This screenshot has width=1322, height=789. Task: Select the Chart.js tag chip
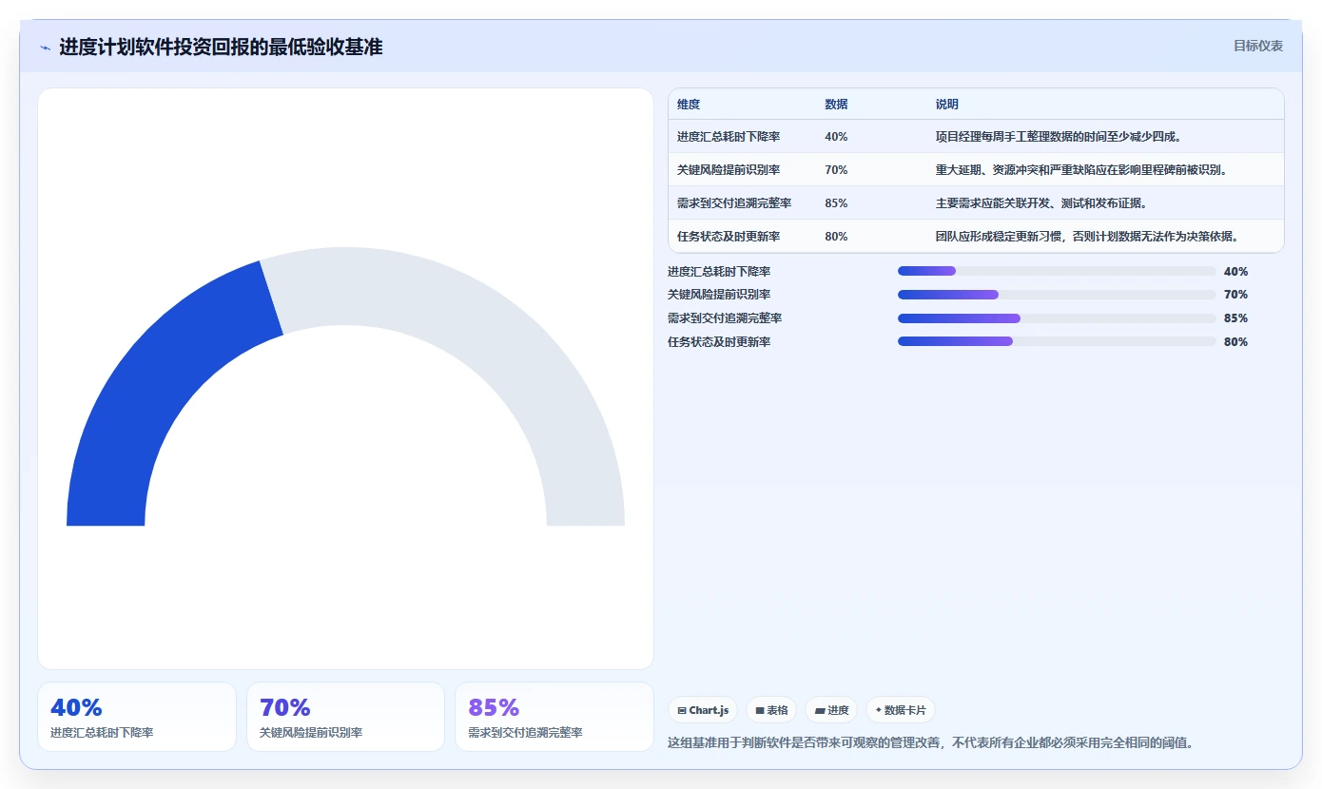704,710
